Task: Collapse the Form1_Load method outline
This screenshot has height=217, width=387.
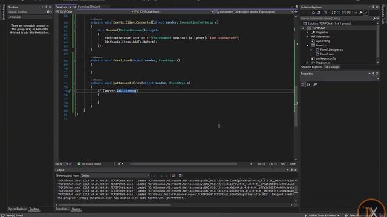Action: click(75, 60)
